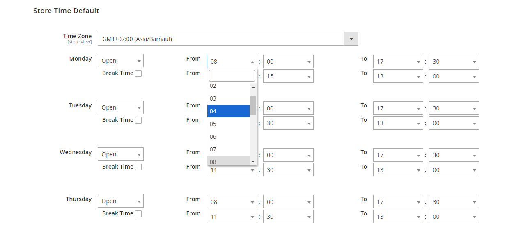Click the dropdown search input field
Viewport: 516px width, 231px height.
tap(232, 76)
